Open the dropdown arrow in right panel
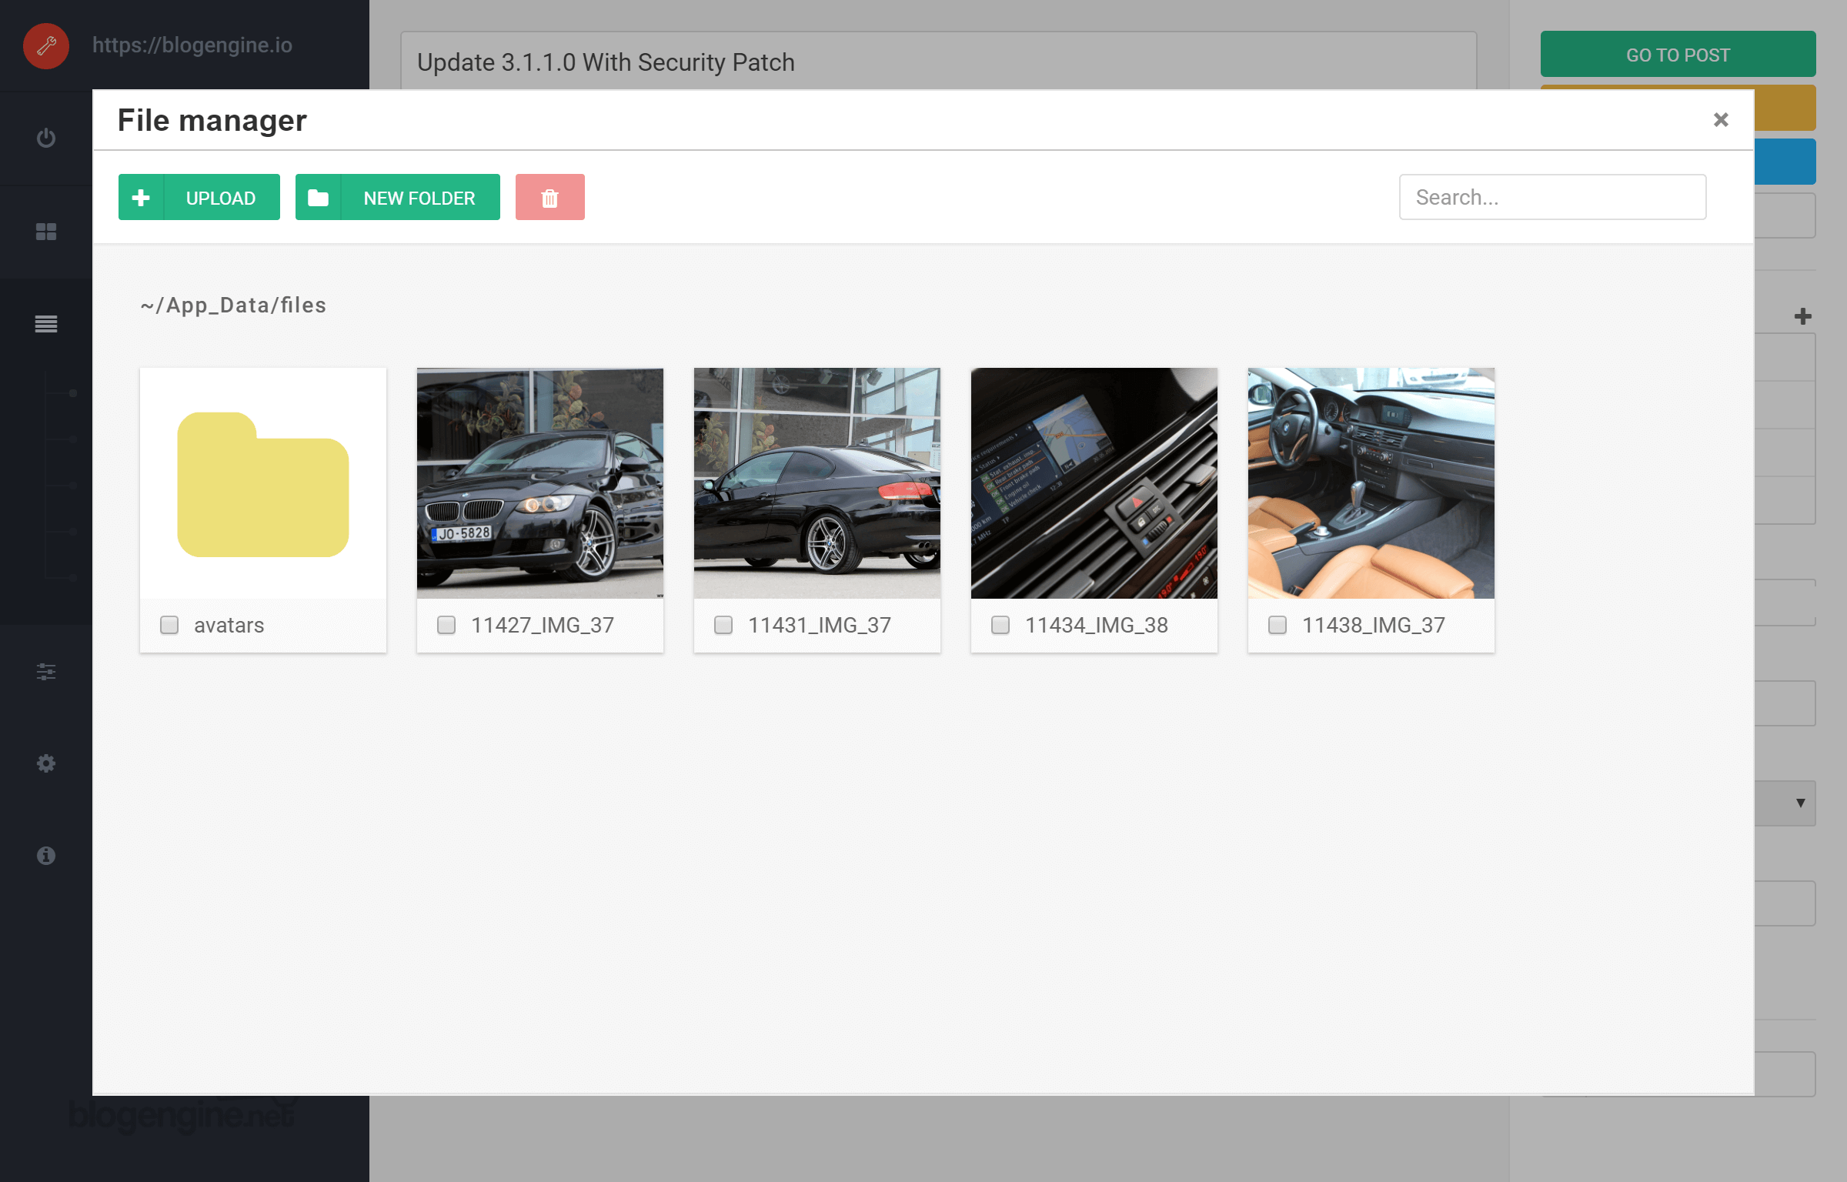The height and width of the screenshot is (1182, 1847). [x=1800, y=803]
